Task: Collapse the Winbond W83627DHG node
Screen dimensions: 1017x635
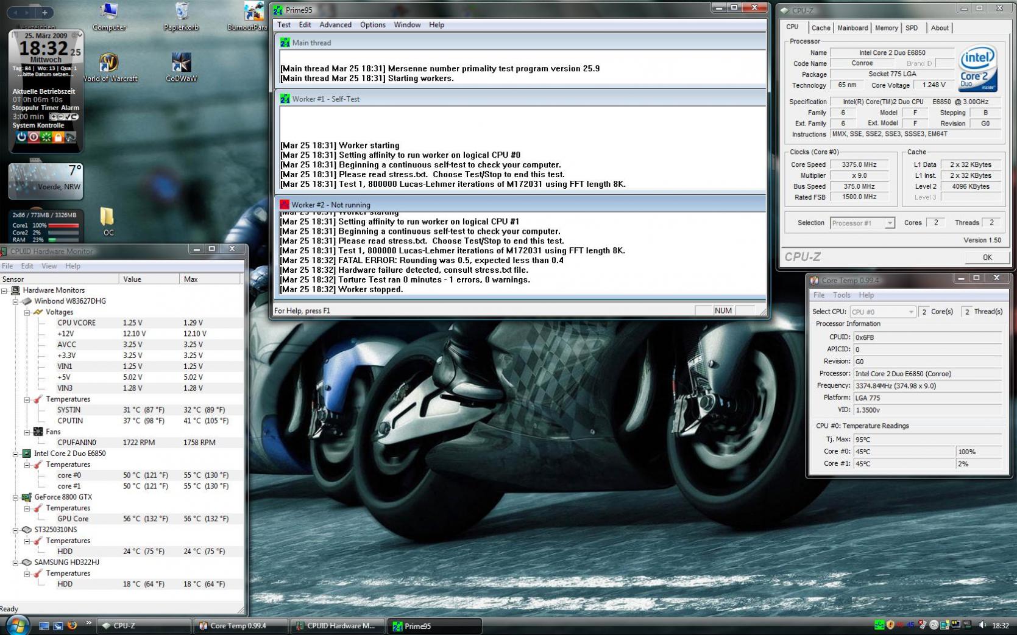Action: coord(15,301)
